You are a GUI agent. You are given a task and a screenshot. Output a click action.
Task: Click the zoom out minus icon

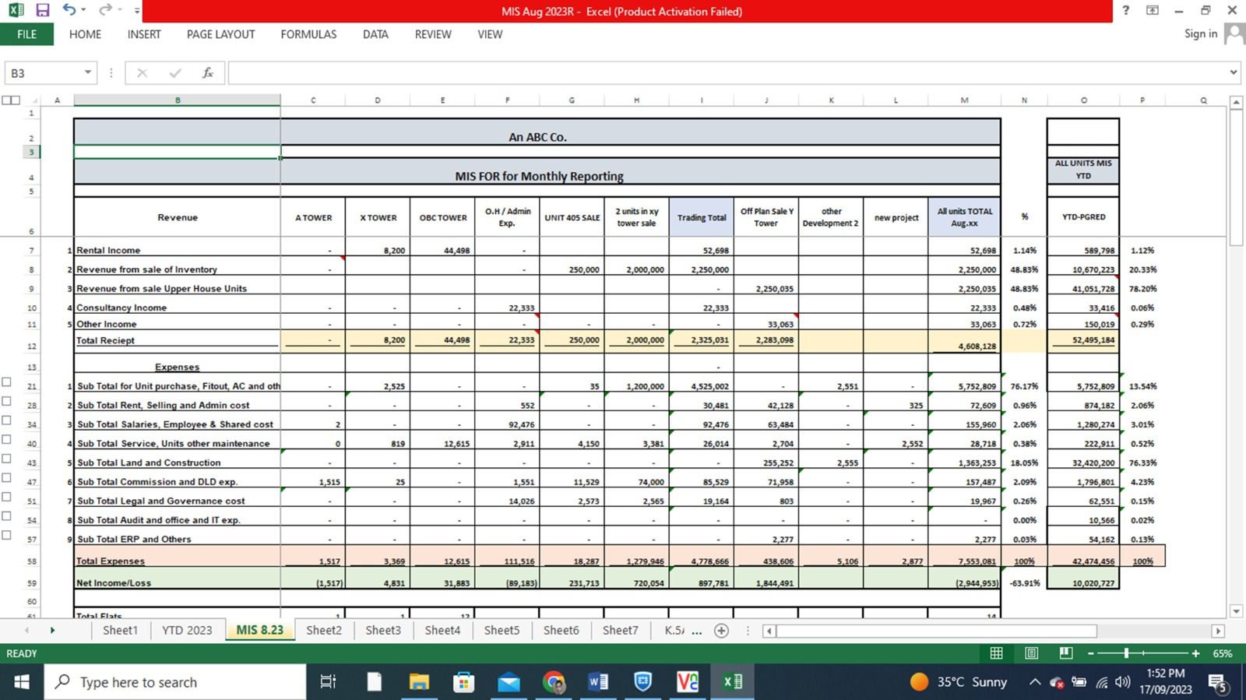(1090, 653)
